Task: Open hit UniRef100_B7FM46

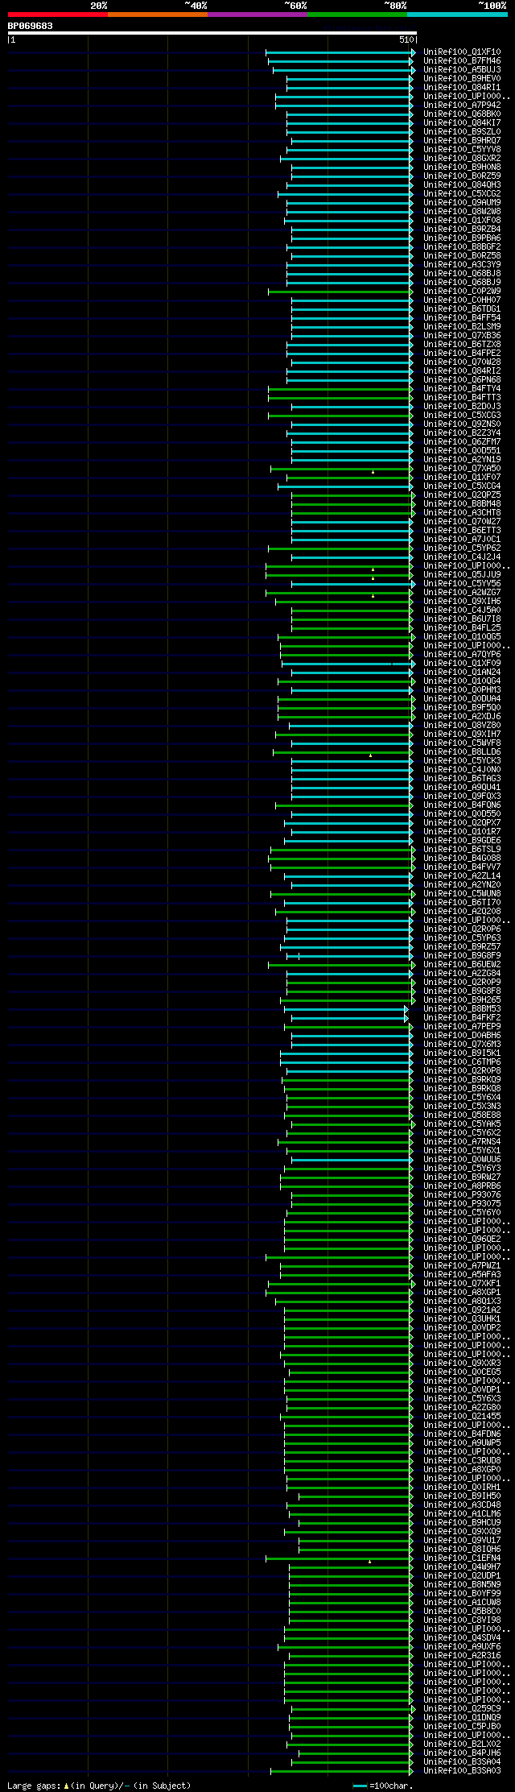Action: tap(462, 61)
